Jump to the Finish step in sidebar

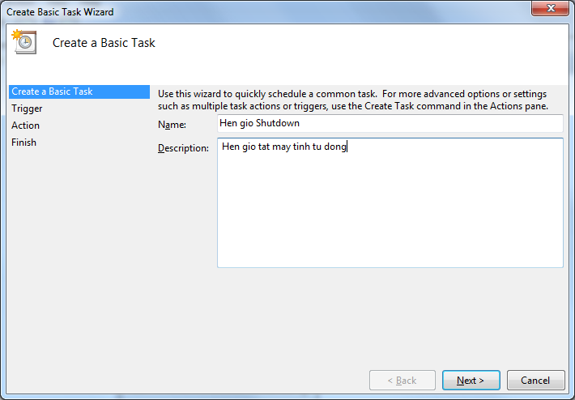(x=23, y=143)
